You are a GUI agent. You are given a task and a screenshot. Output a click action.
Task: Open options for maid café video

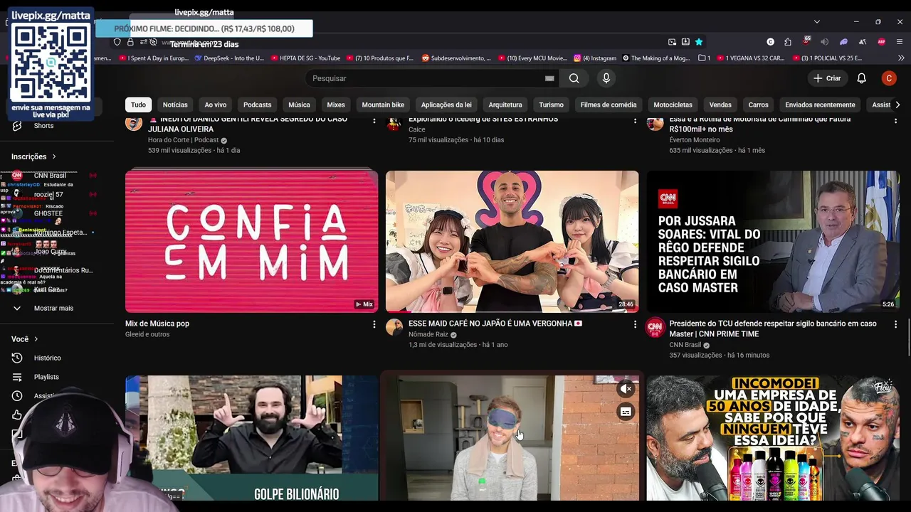pos(635,324)
